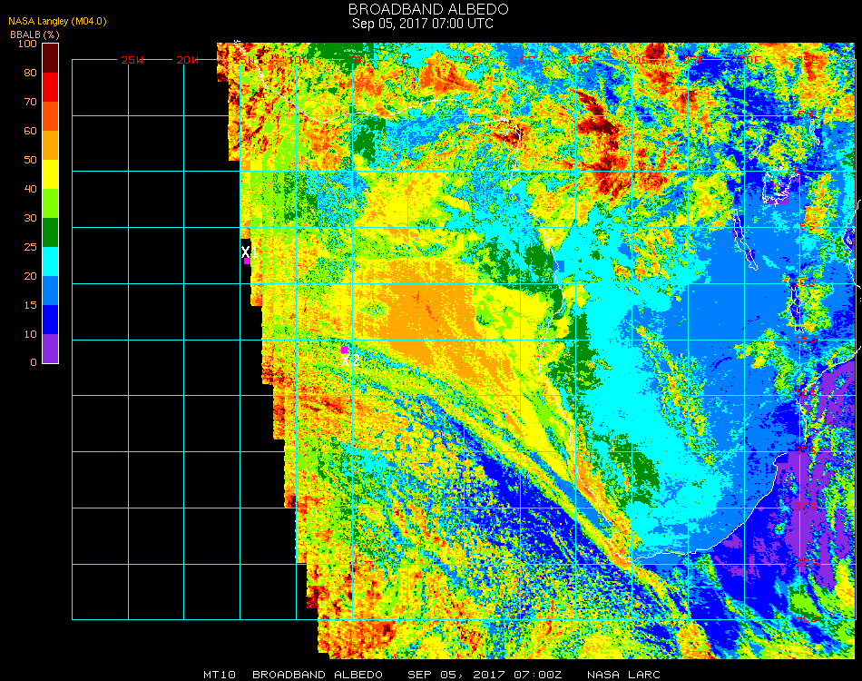Click the '10E' longitude label

pos(524,60)
